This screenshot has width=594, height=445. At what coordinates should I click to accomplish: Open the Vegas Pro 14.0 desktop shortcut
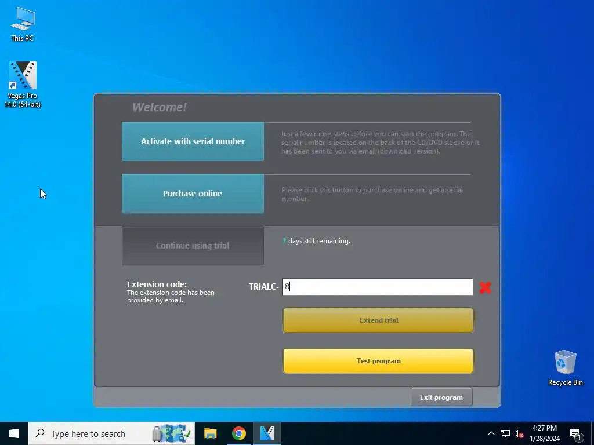pos(23,85)
